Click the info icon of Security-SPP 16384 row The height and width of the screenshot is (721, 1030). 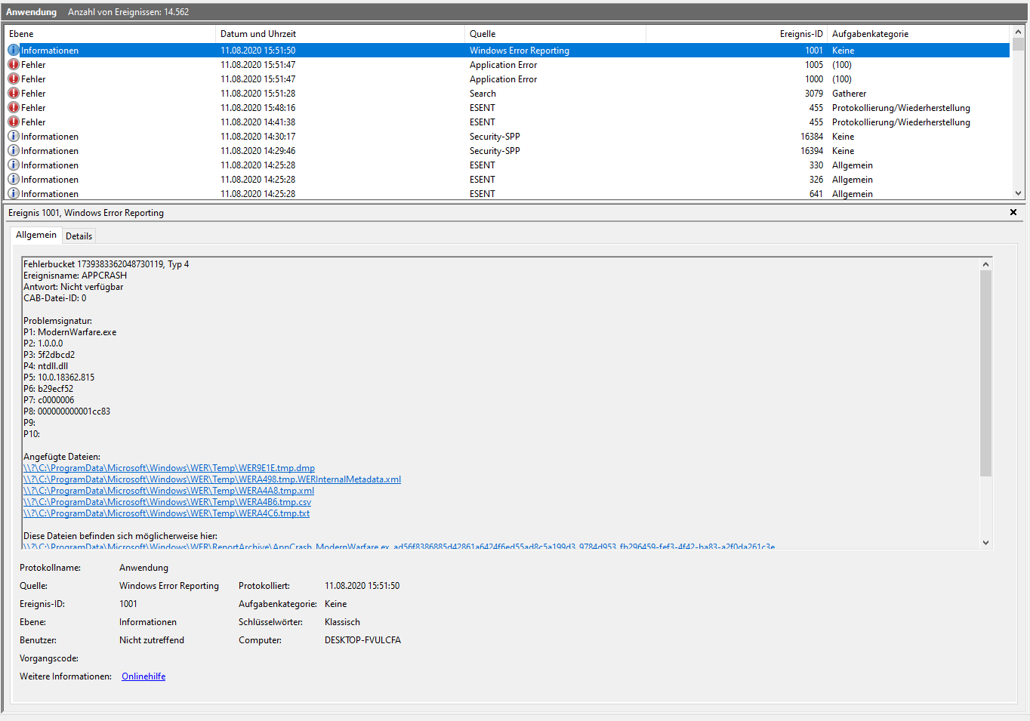(14, 136)
